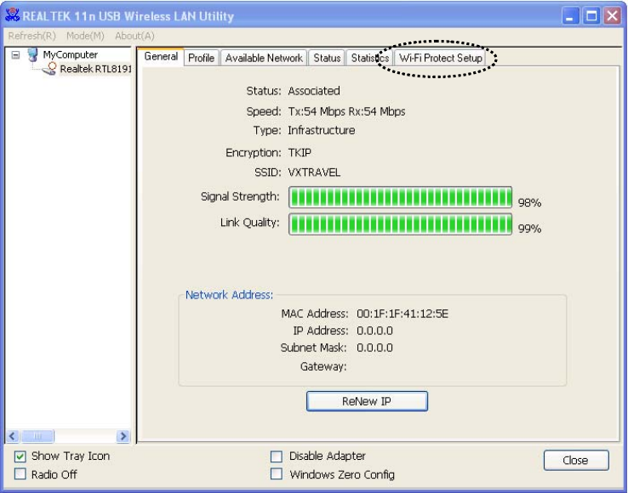Viewport: 628px width, 493px height.
Task: Minimize the Realtek utility window
Action: (570, 16)
